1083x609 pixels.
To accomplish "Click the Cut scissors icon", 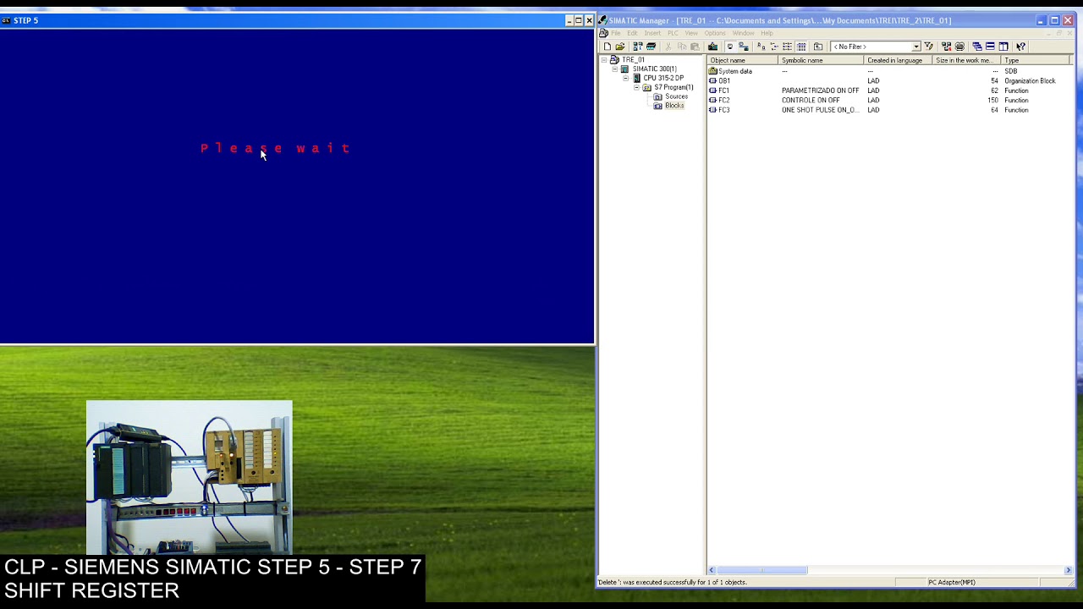I will [668, 47].
